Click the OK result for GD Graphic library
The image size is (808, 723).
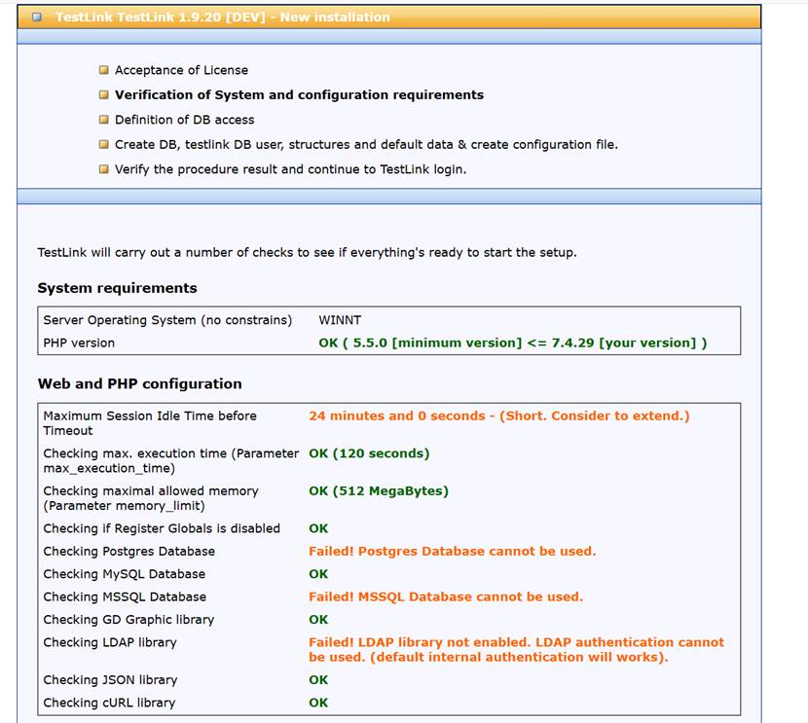(318, 620)
